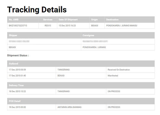This screenshot has width=160, height=115.
Task: Select the AWB number BKIZ100273225715
Action: click(18, 25)
